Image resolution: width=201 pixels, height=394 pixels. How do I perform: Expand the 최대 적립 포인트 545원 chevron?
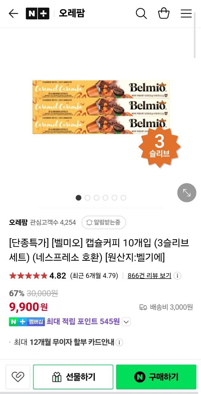126,322
